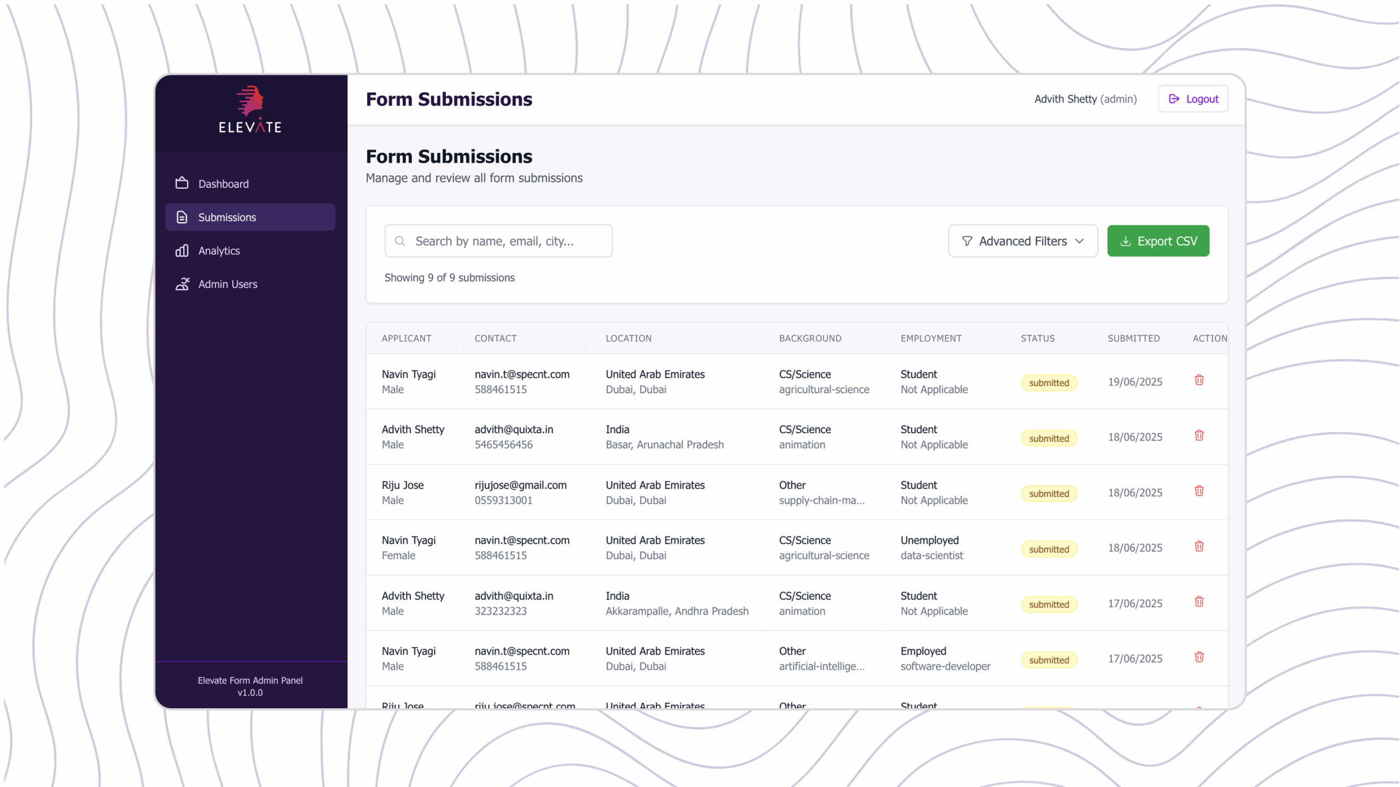Screen dimensions: 1400x787
Task: Delete the unemployed data-scientist submission
Action: click(1199, 547)
